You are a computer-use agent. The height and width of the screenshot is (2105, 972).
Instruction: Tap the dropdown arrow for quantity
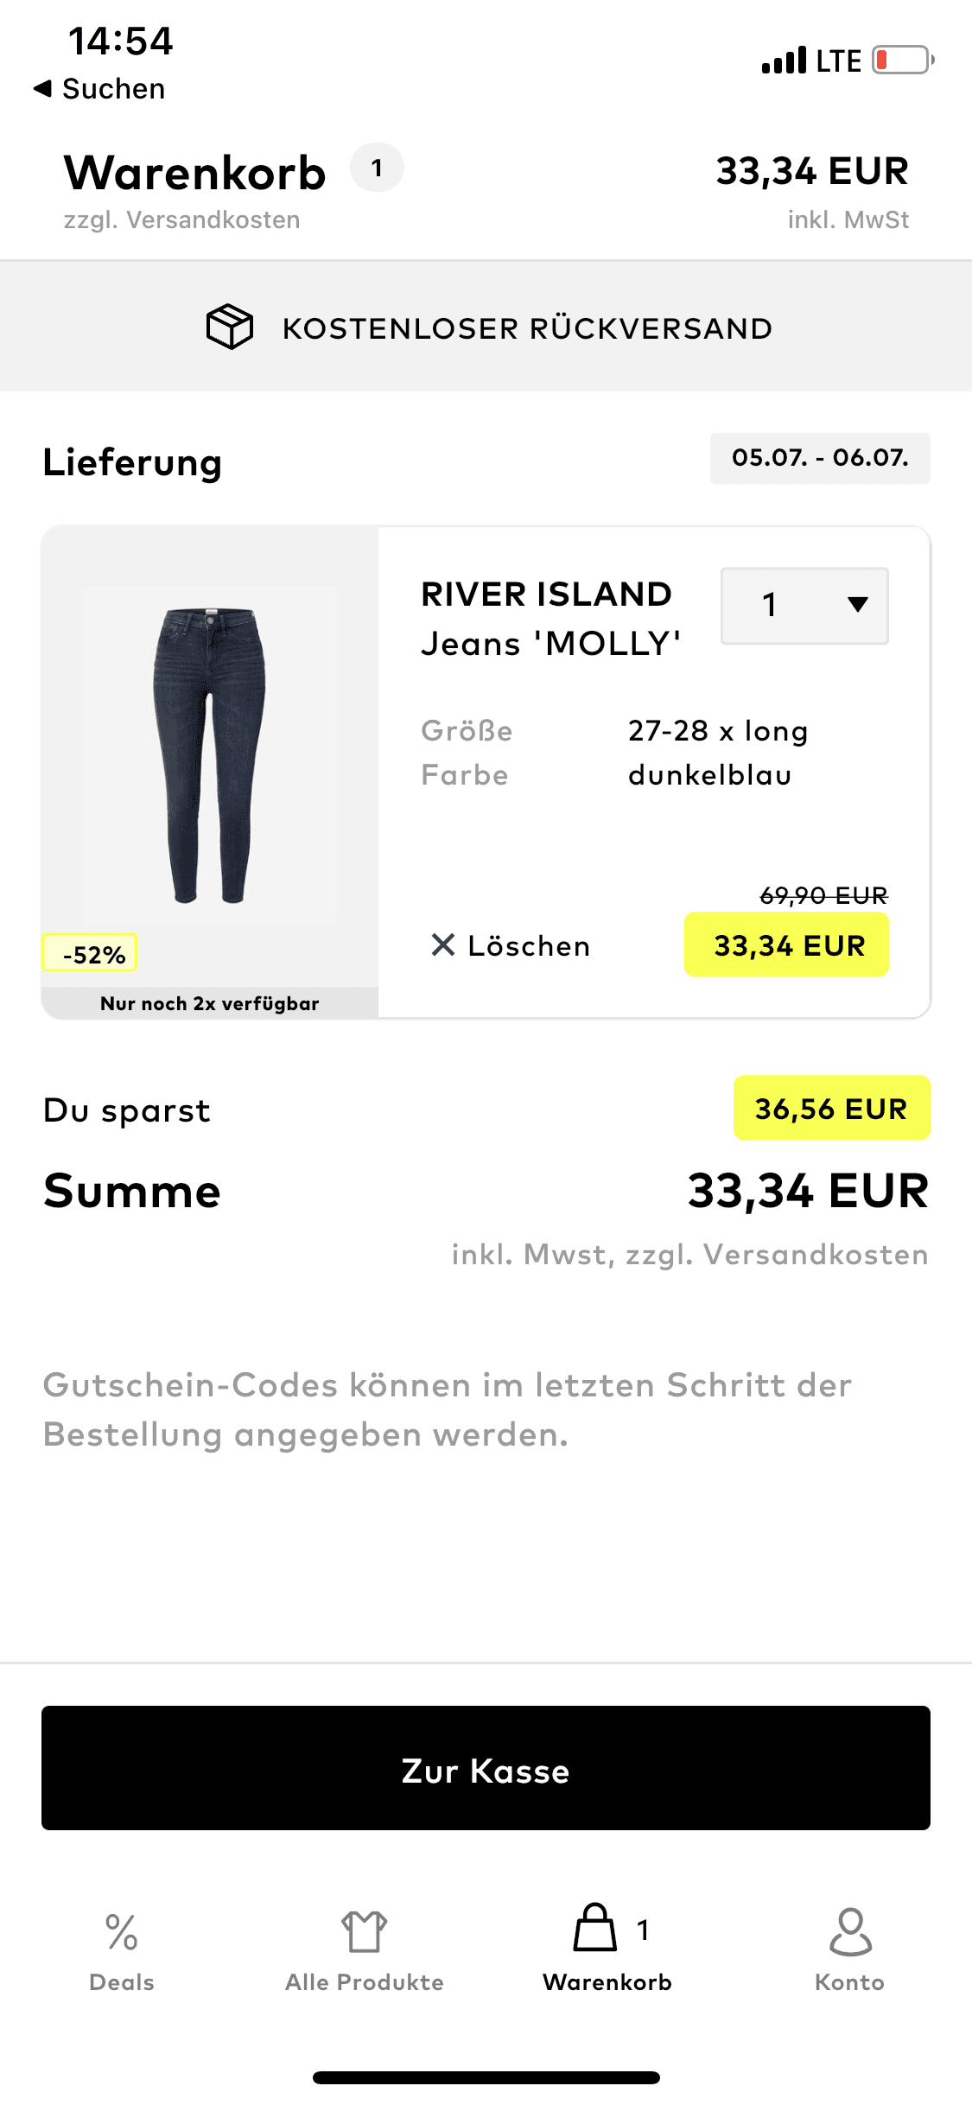[x=858, y=605]
